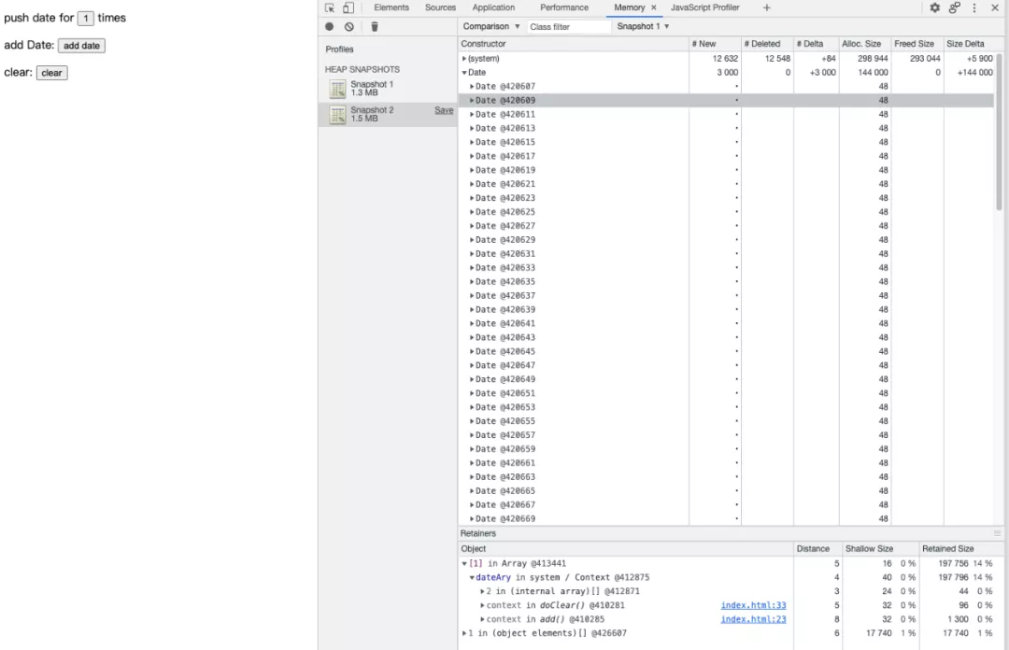Viewport: 1009px width, 650px height.
Task: Click the constructor table vertical scrollbar
Action: (x=999, y=132)
